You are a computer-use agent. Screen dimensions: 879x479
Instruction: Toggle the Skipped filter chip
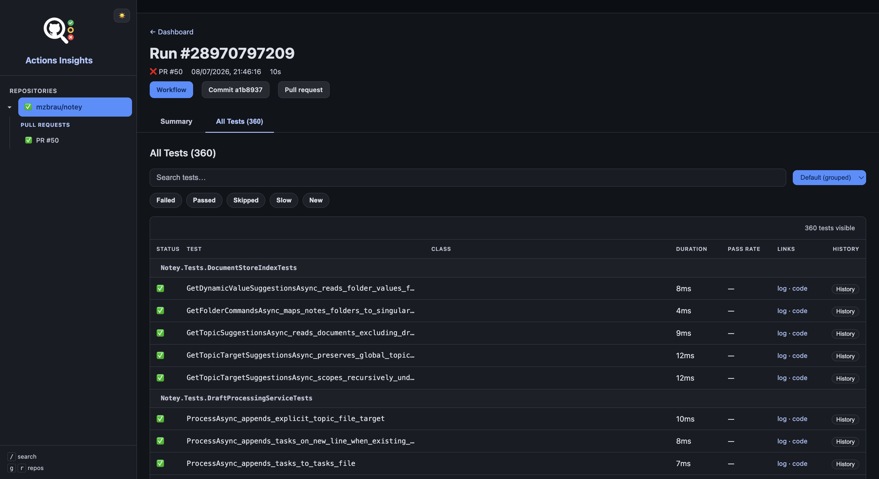click(246, 200)
